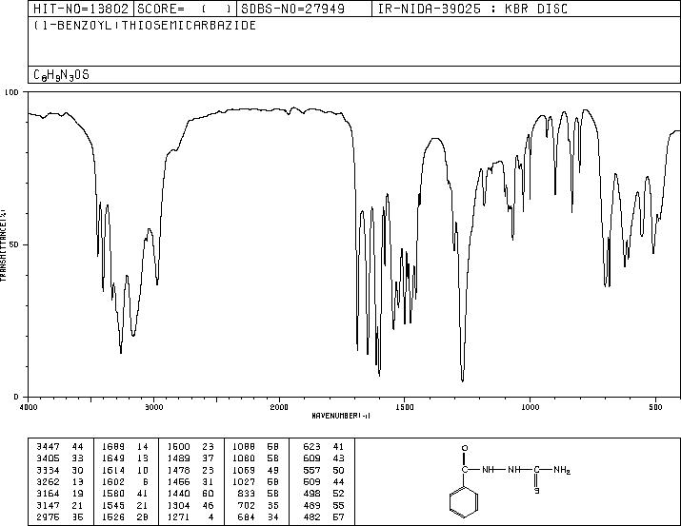This screenshot has height=526, width=681.
Task: Click the TRANSMITTANCE y-axis label
Action: tap(5, 244)
